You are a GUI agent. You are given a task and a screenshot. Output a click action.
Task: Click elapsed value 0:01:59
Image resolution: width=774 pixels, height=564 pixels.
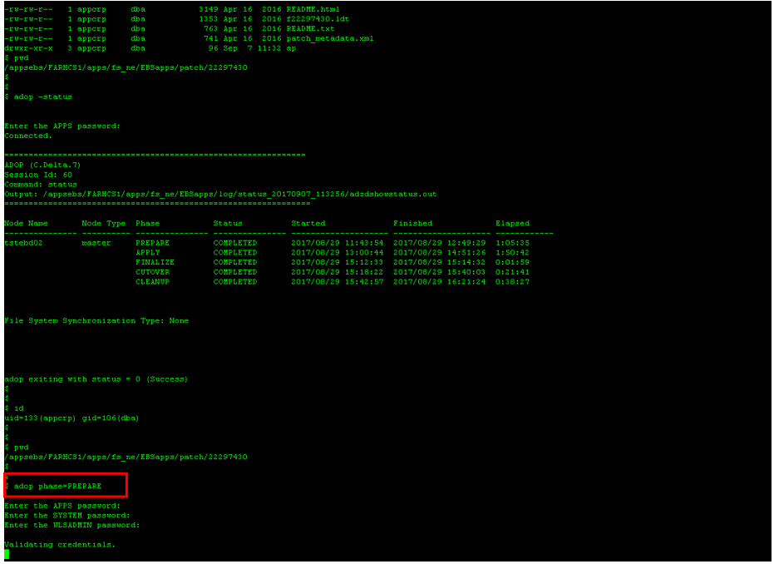pos(512,262)
